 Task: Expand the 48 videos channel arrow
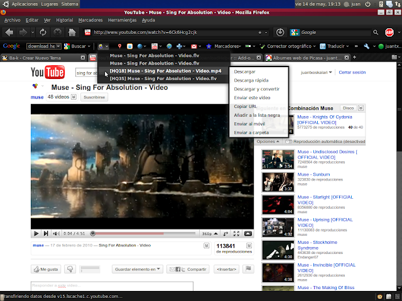pos(73,97)
